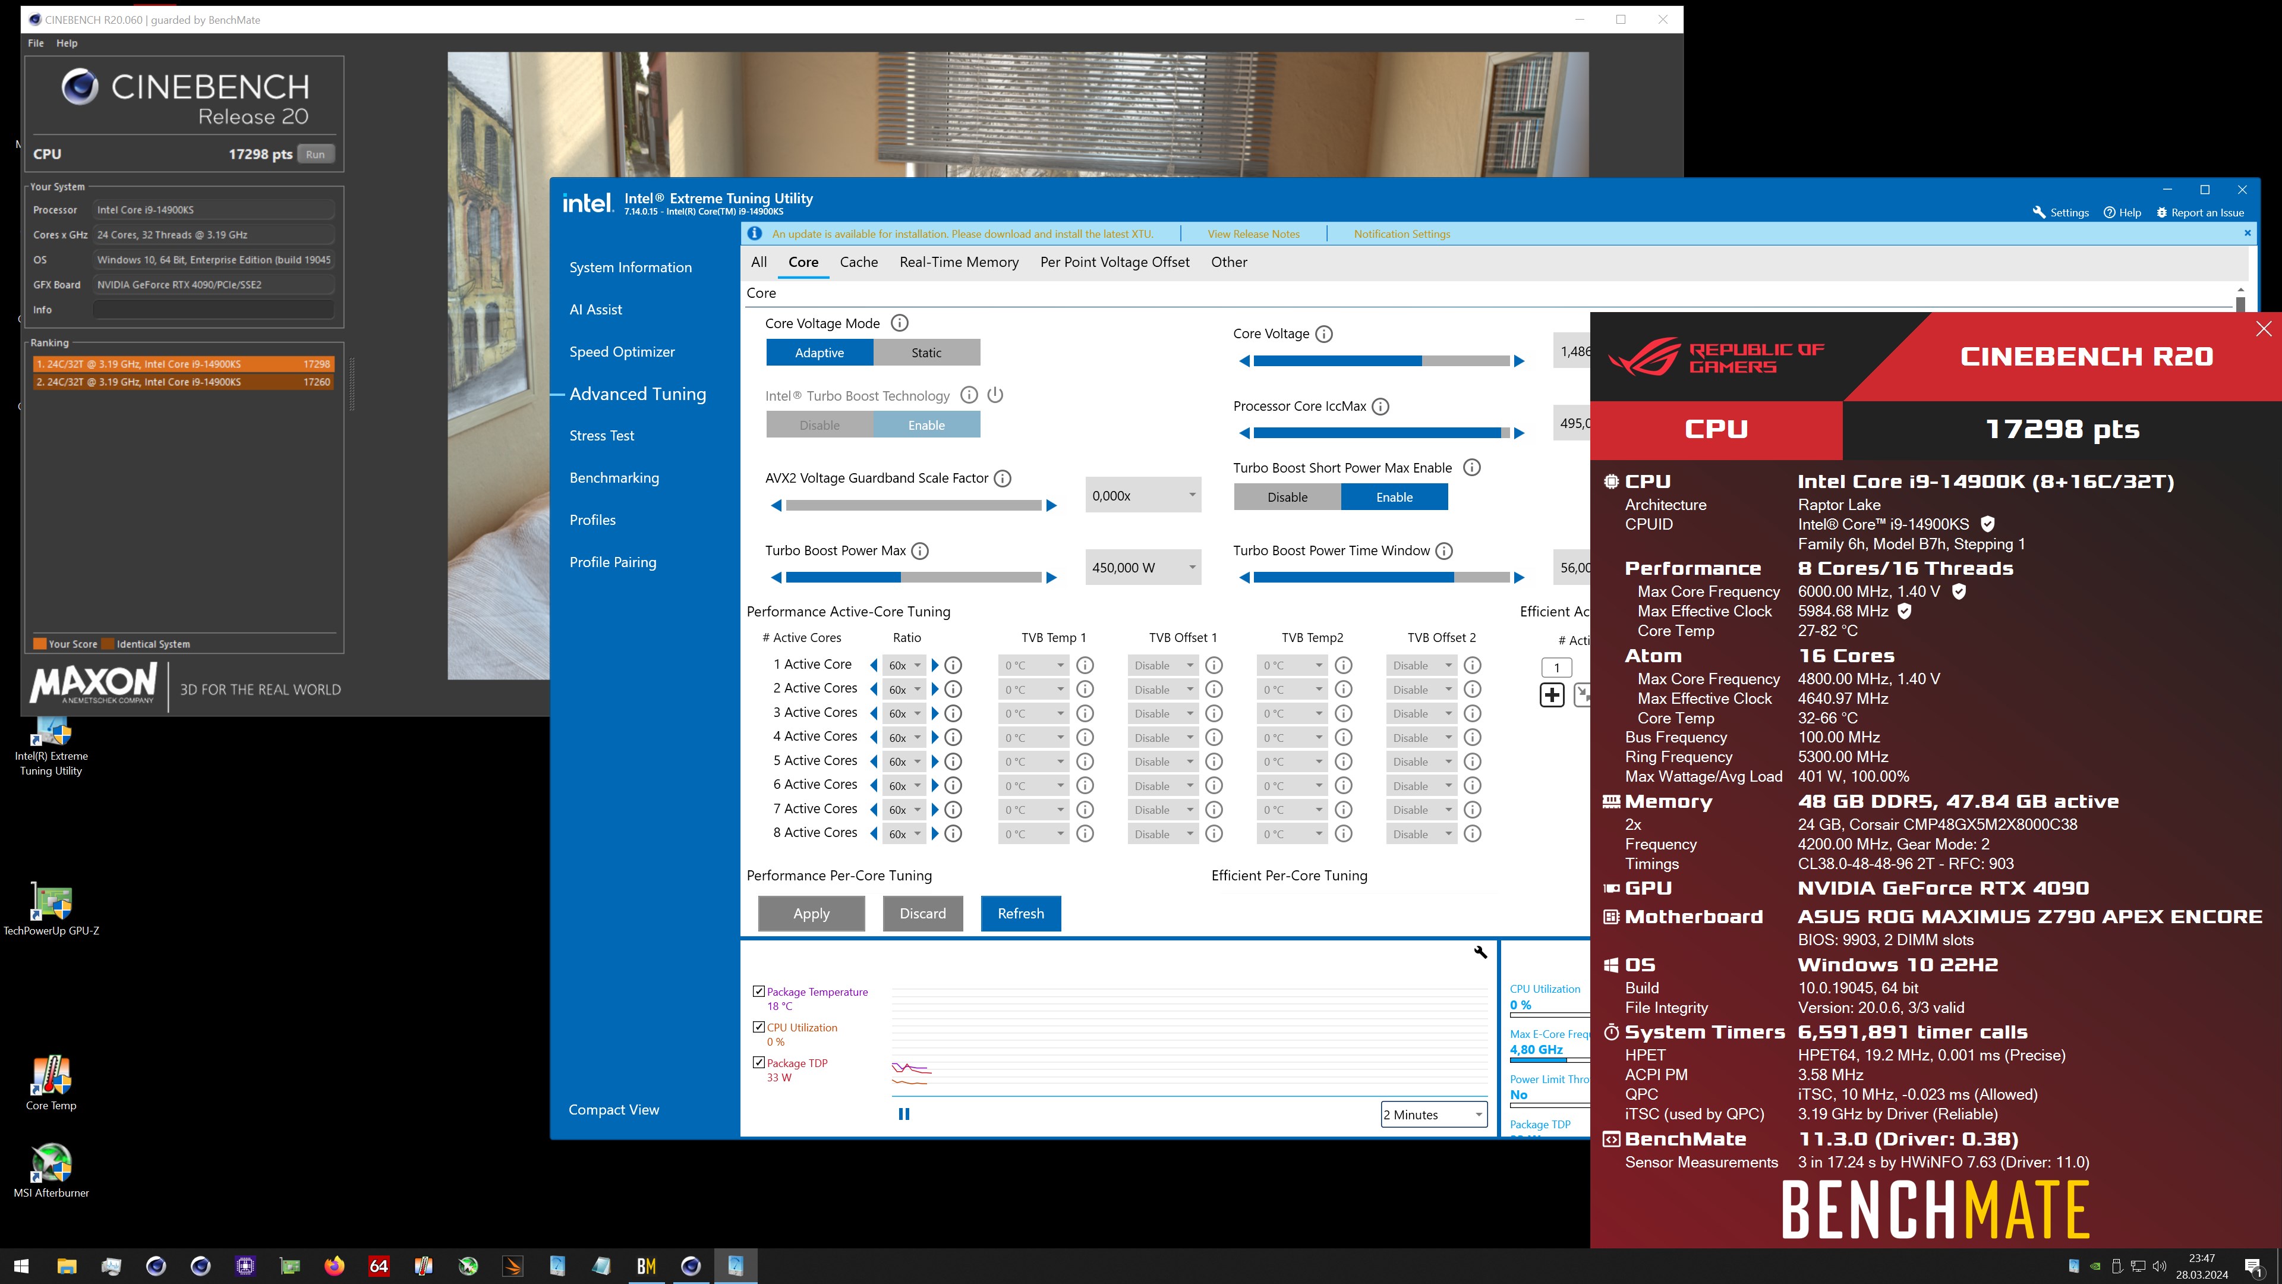Viewport: 2282px width, 1284px height.
Task: Open the 2 Minutes graph duration dropdown
Action: tap(1433, 1115)
